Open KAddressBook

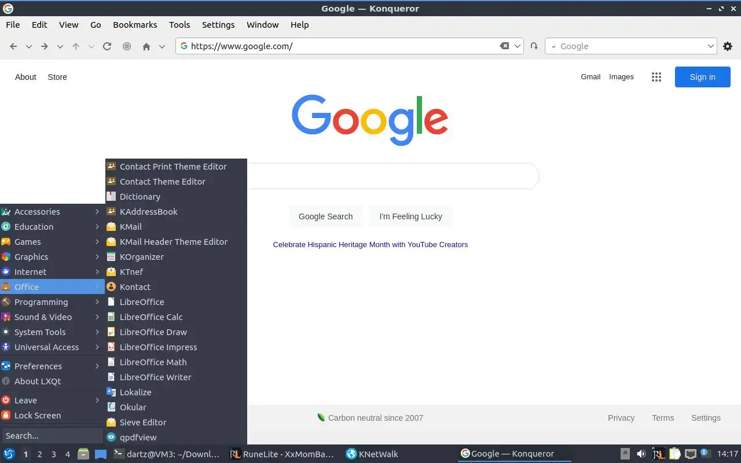(x=176, y=212)
